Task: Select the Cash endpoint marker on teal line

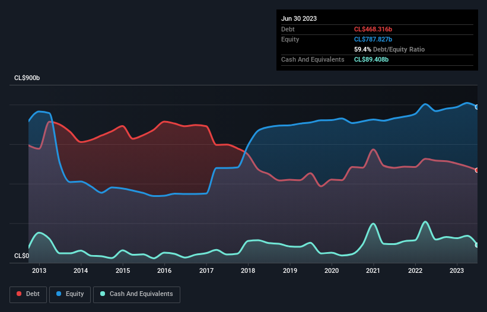Action: (x=477, y=245)
